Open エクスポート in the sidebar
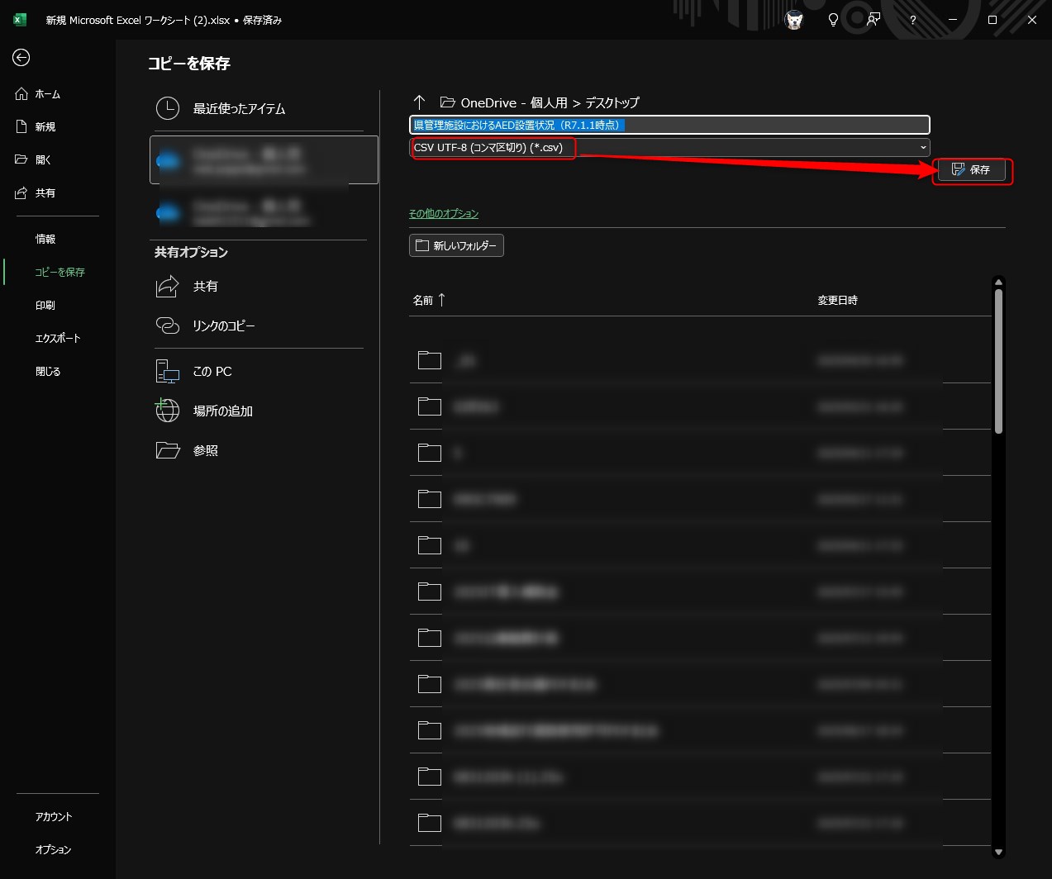The image size is (1052, 879). tap(58, 338)
